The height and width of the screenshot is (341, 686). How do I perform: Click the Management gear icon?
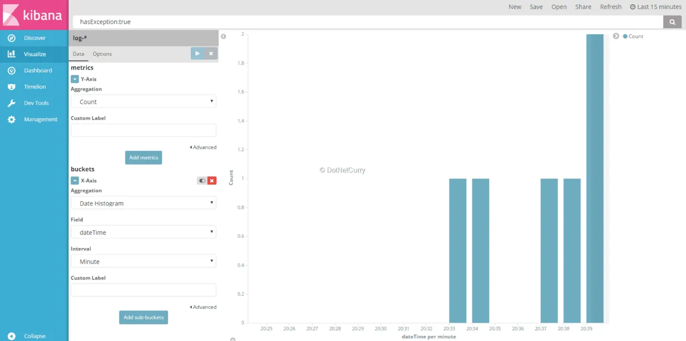coord(11,119)
